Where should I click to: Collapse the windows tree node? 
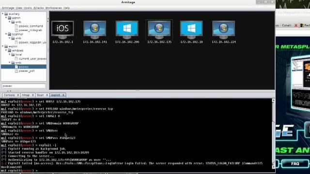[x=6, y=50]
